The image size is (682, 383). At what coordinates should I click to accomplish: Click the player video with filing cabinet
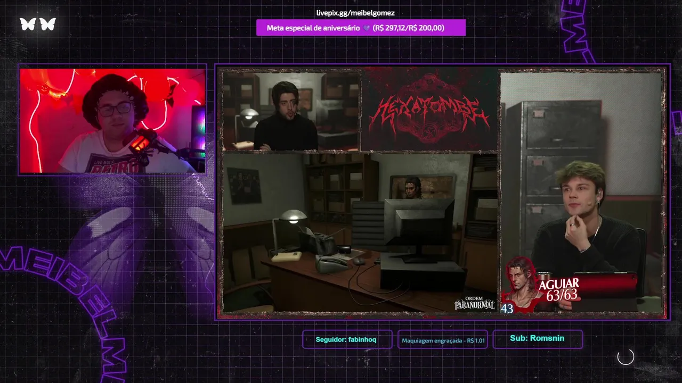tap(582, 192)
